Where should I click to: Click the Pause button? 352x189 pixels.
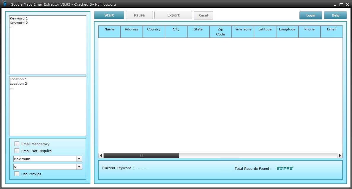[139, 15]
